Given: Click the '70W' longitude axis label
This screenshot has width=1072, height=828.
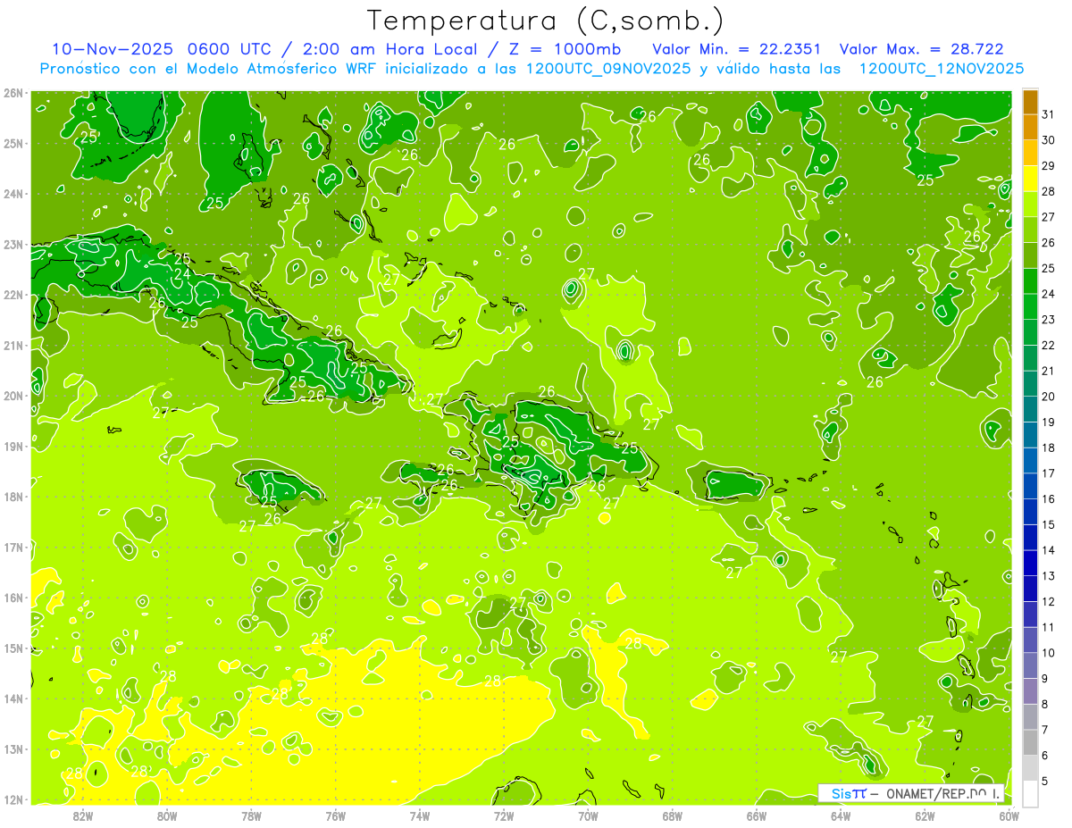Looking at the screenshot, I should click(x=588, y=815).
